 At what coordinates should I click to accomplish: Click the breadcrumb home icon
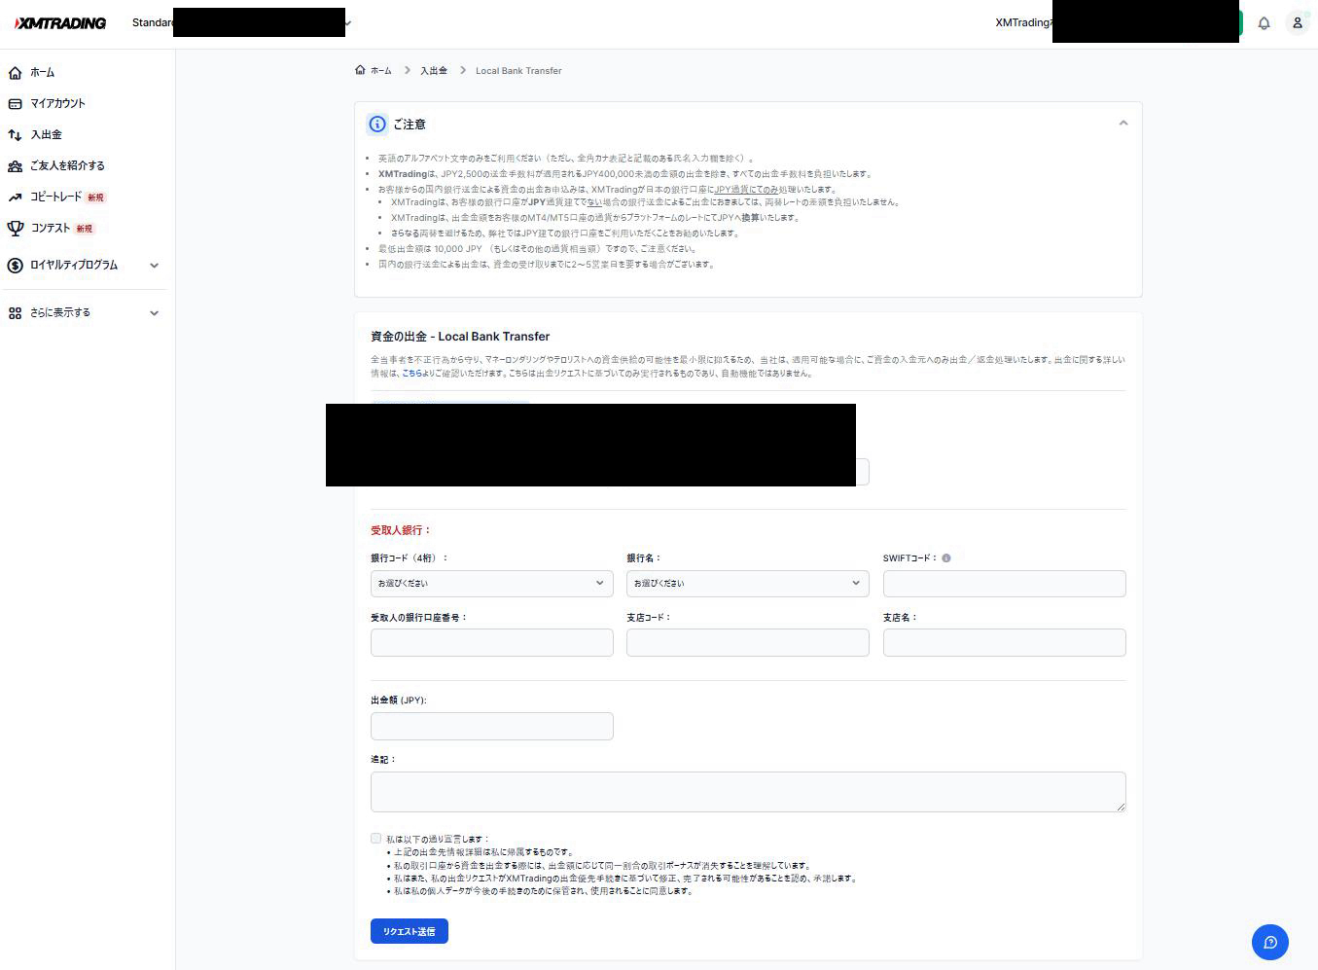point(360,70)
